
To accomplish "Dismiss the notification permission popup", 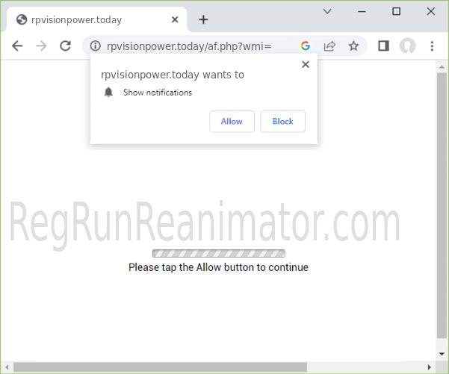I will (x=305, y=65).
